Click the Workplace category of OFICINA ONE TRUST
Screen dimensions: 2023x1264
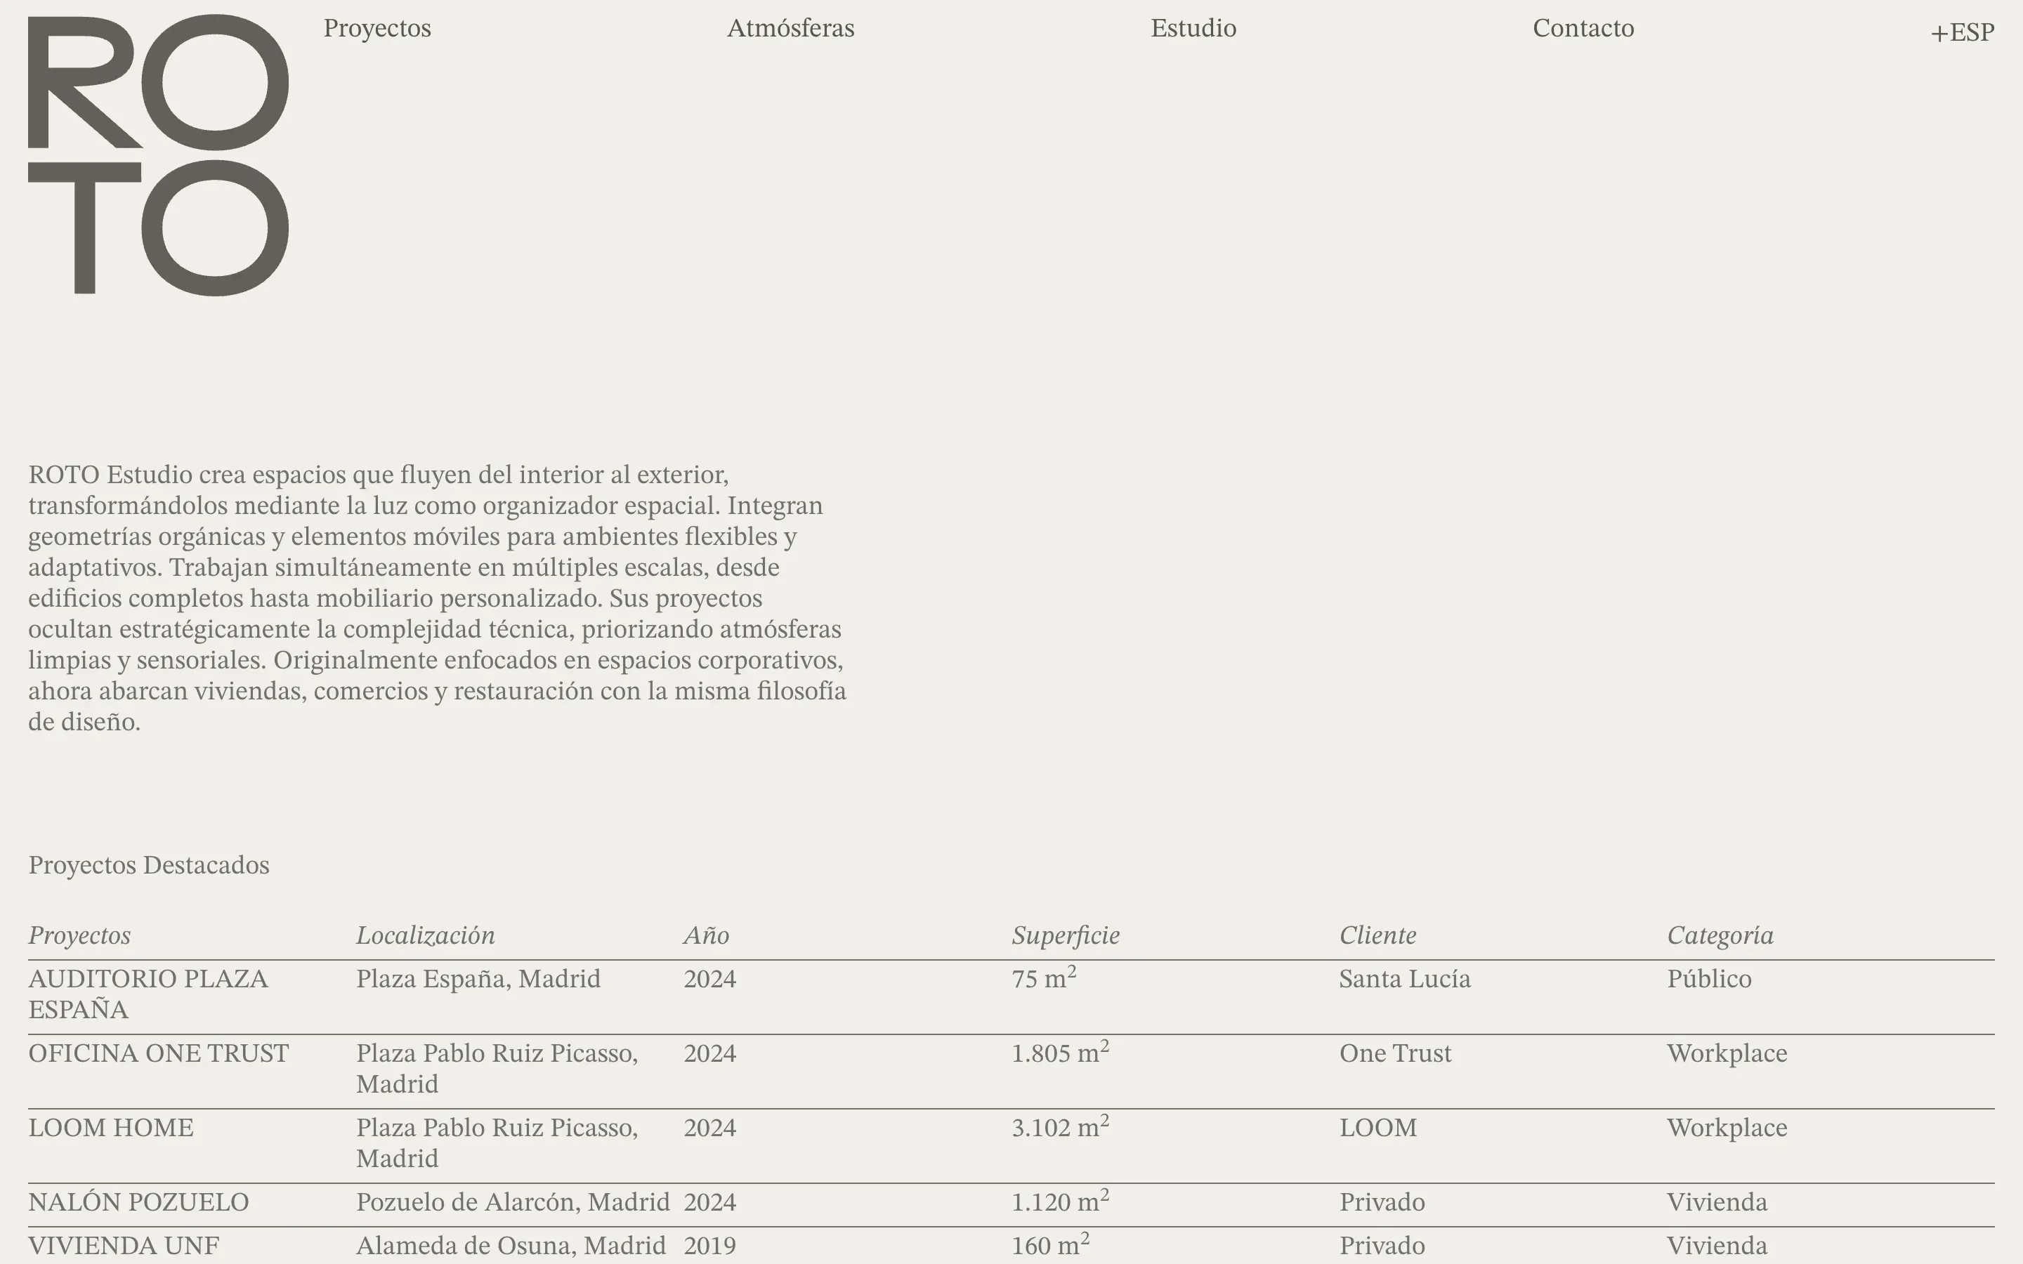1727,1053
